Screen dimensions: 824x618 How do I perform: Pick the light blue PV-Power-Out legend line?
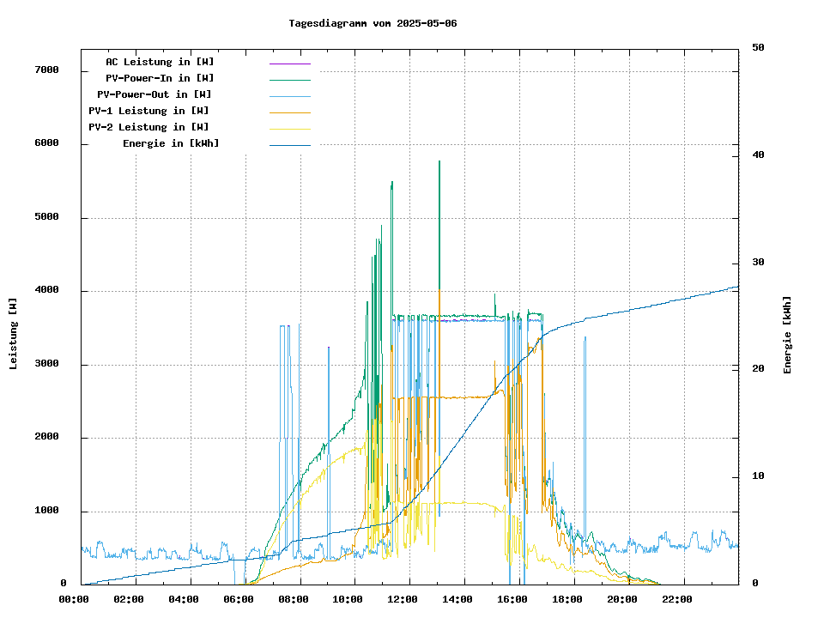coord(289,96)
